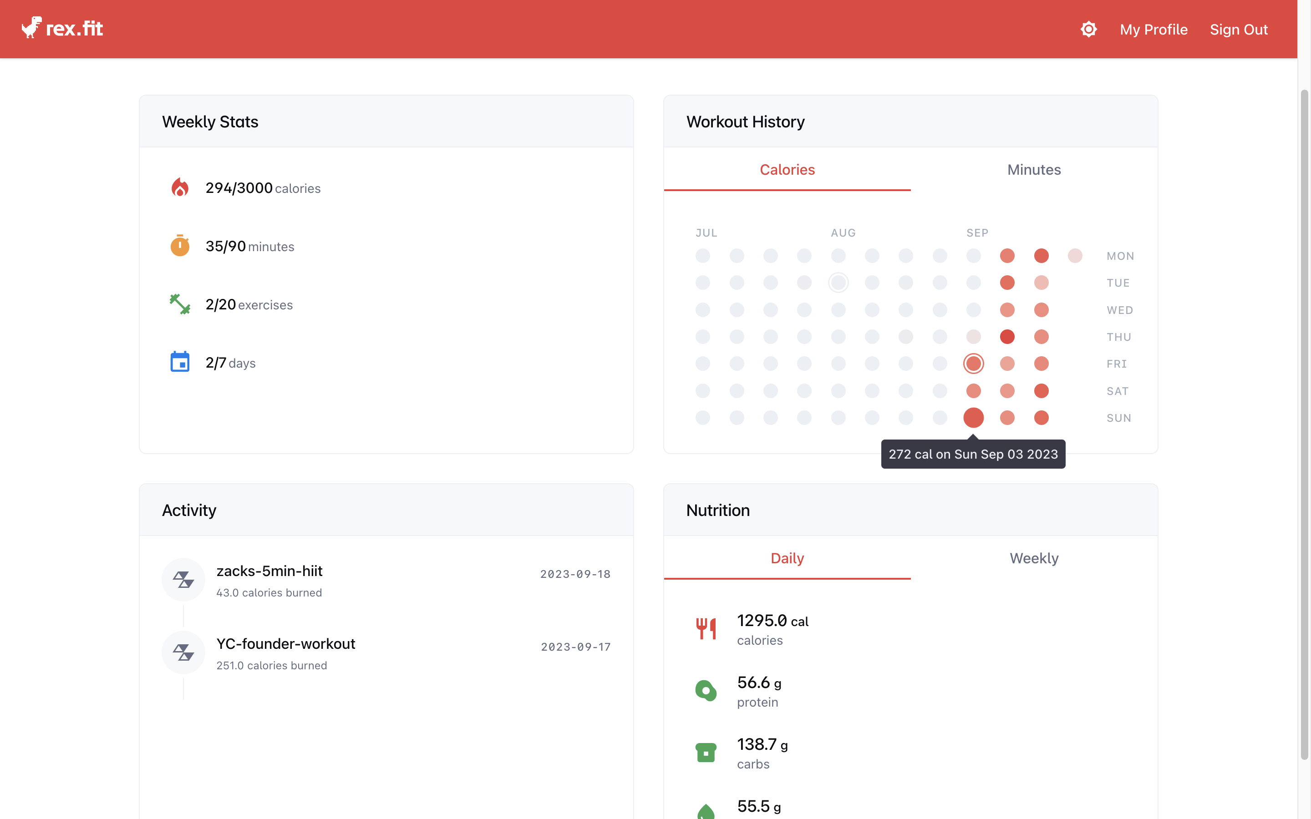
Task: Click the green egg protein icon
Action: click(706, 691)
